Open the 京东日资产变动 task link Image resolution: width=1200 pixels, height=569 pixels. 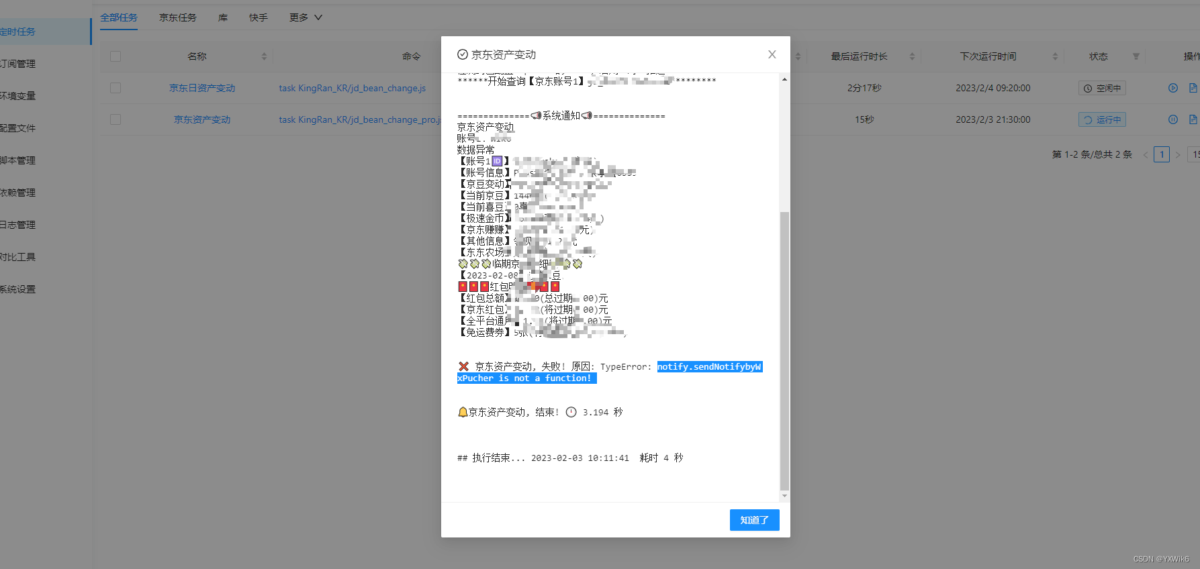(x=202, y=88)
